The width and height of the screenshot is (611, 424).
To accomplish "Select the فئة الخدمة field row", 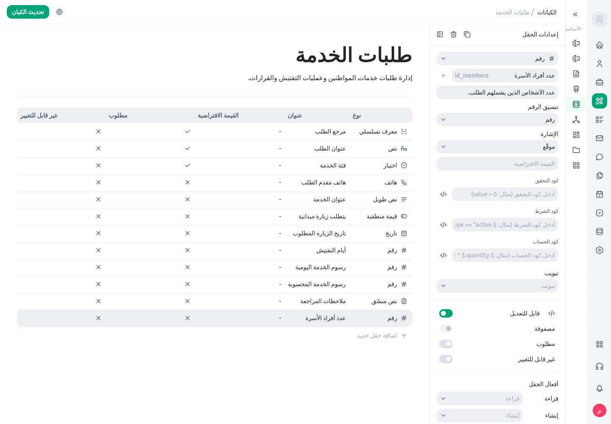I will click(x=215, y=165).
